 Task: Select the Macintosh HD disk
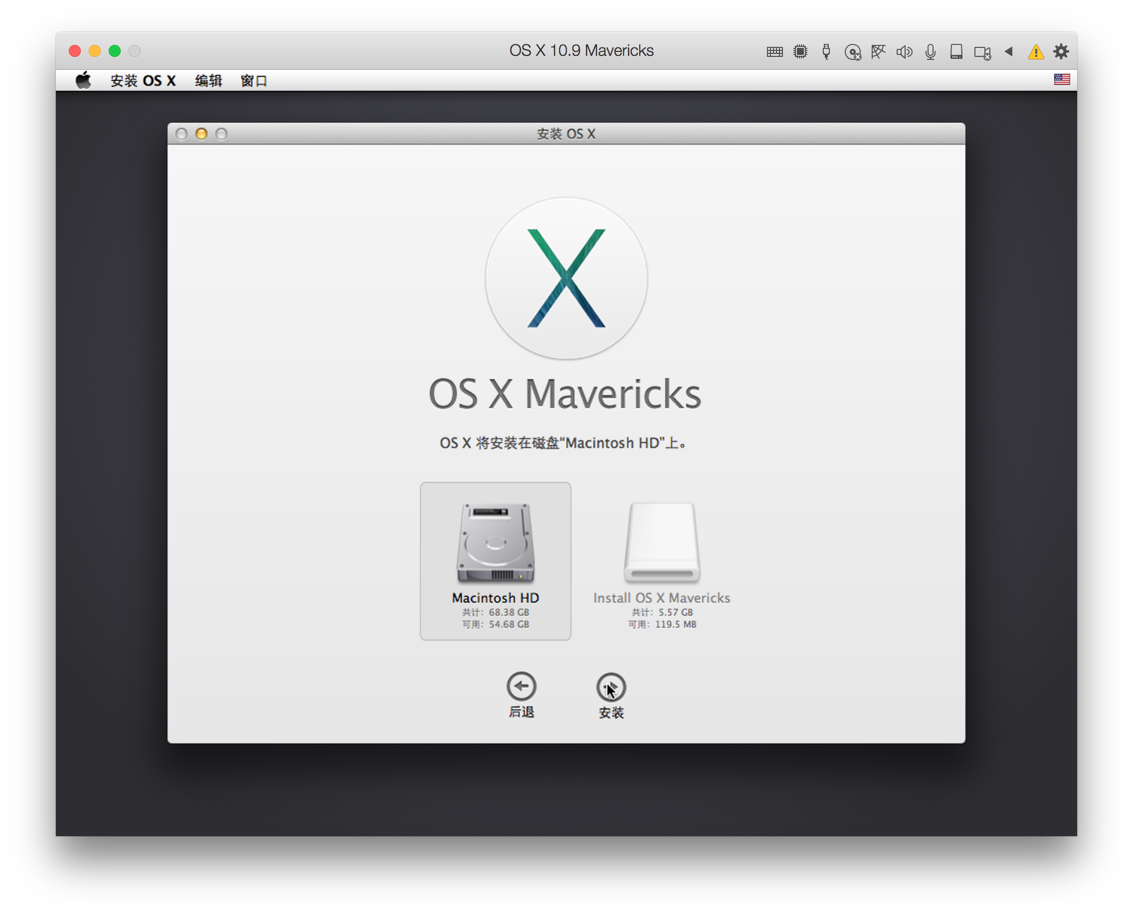click(495, 560)
